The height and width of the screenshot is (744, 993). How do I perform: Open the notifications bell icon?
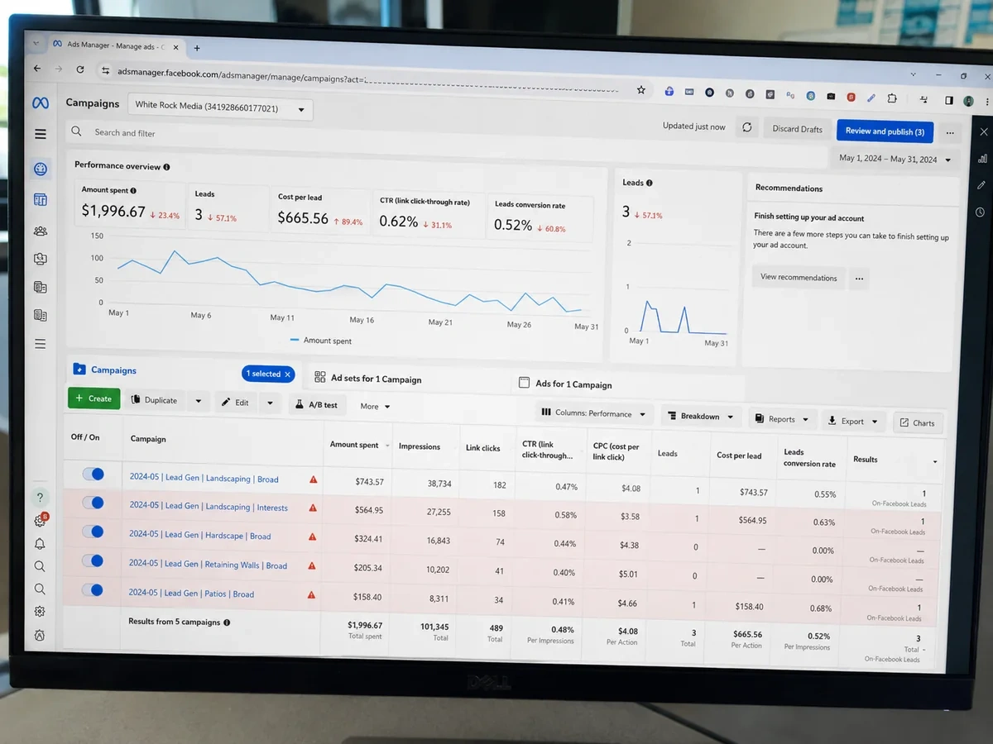point(40,544)
